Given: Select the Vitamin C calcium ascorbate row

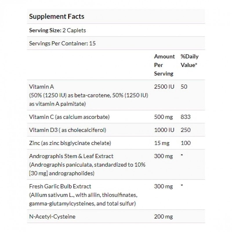Looking at the screenshot, I should [x=69, y=117].
